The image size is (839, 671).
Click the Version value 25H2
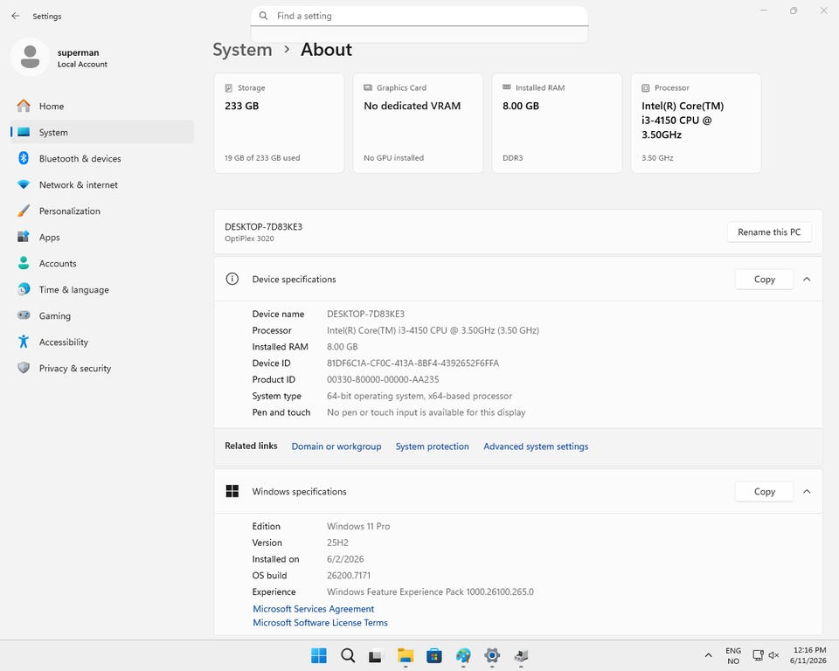(x=337, y=543)
